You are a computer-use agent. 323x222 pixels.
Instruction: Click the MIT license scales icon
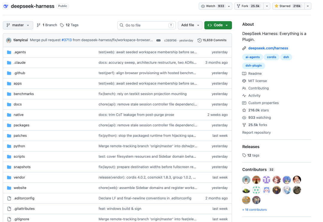244,81
